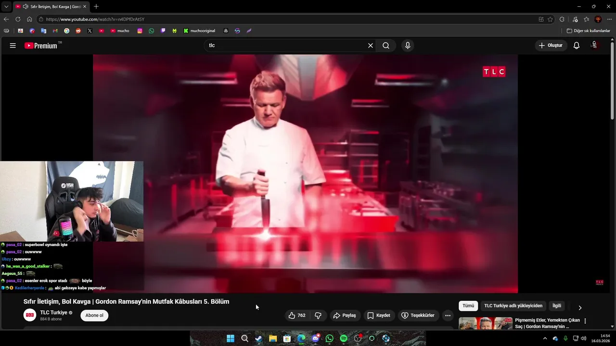Submit search with the magnifier button

point(386,46)
